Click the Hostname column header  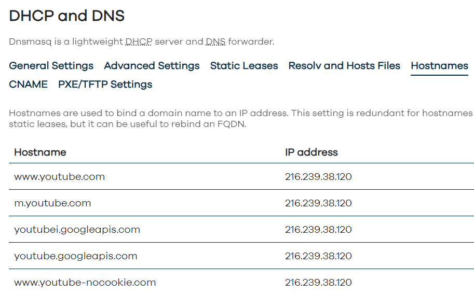40,152
